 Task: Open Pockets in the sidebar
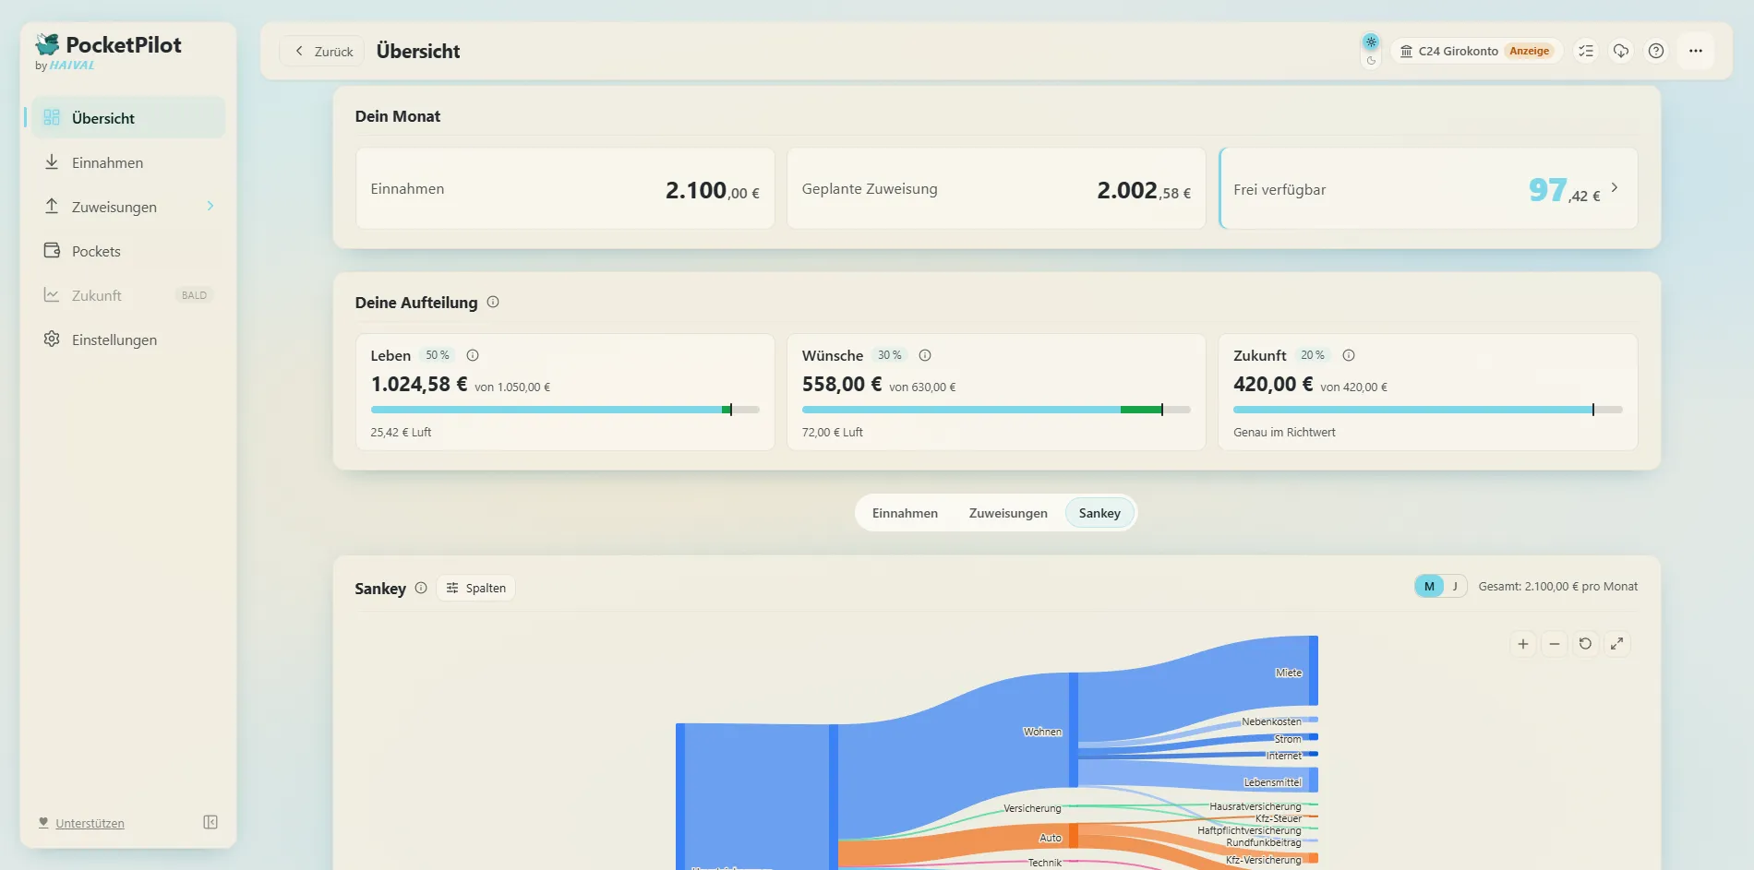(x=128, y=251)
